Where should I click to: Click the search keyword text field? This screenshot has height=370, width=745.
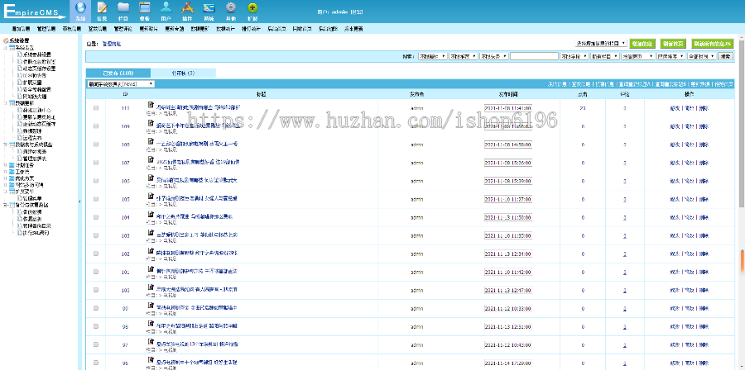[534, 56]
